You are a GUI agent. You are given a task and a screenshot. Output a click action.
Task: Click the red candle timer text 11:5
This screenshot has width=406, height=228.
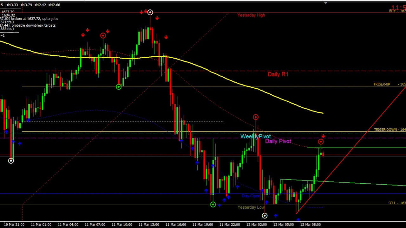pyautogui.click(x=398, y=8)
